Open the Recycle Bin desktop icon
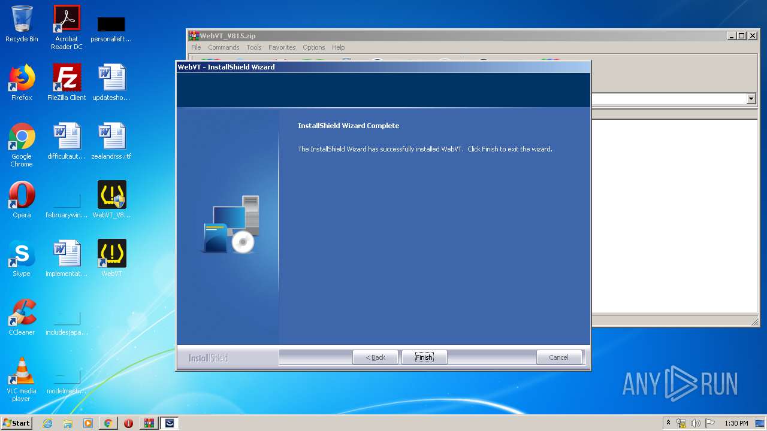Screen dimensions: 767x431 coord(22,24)
